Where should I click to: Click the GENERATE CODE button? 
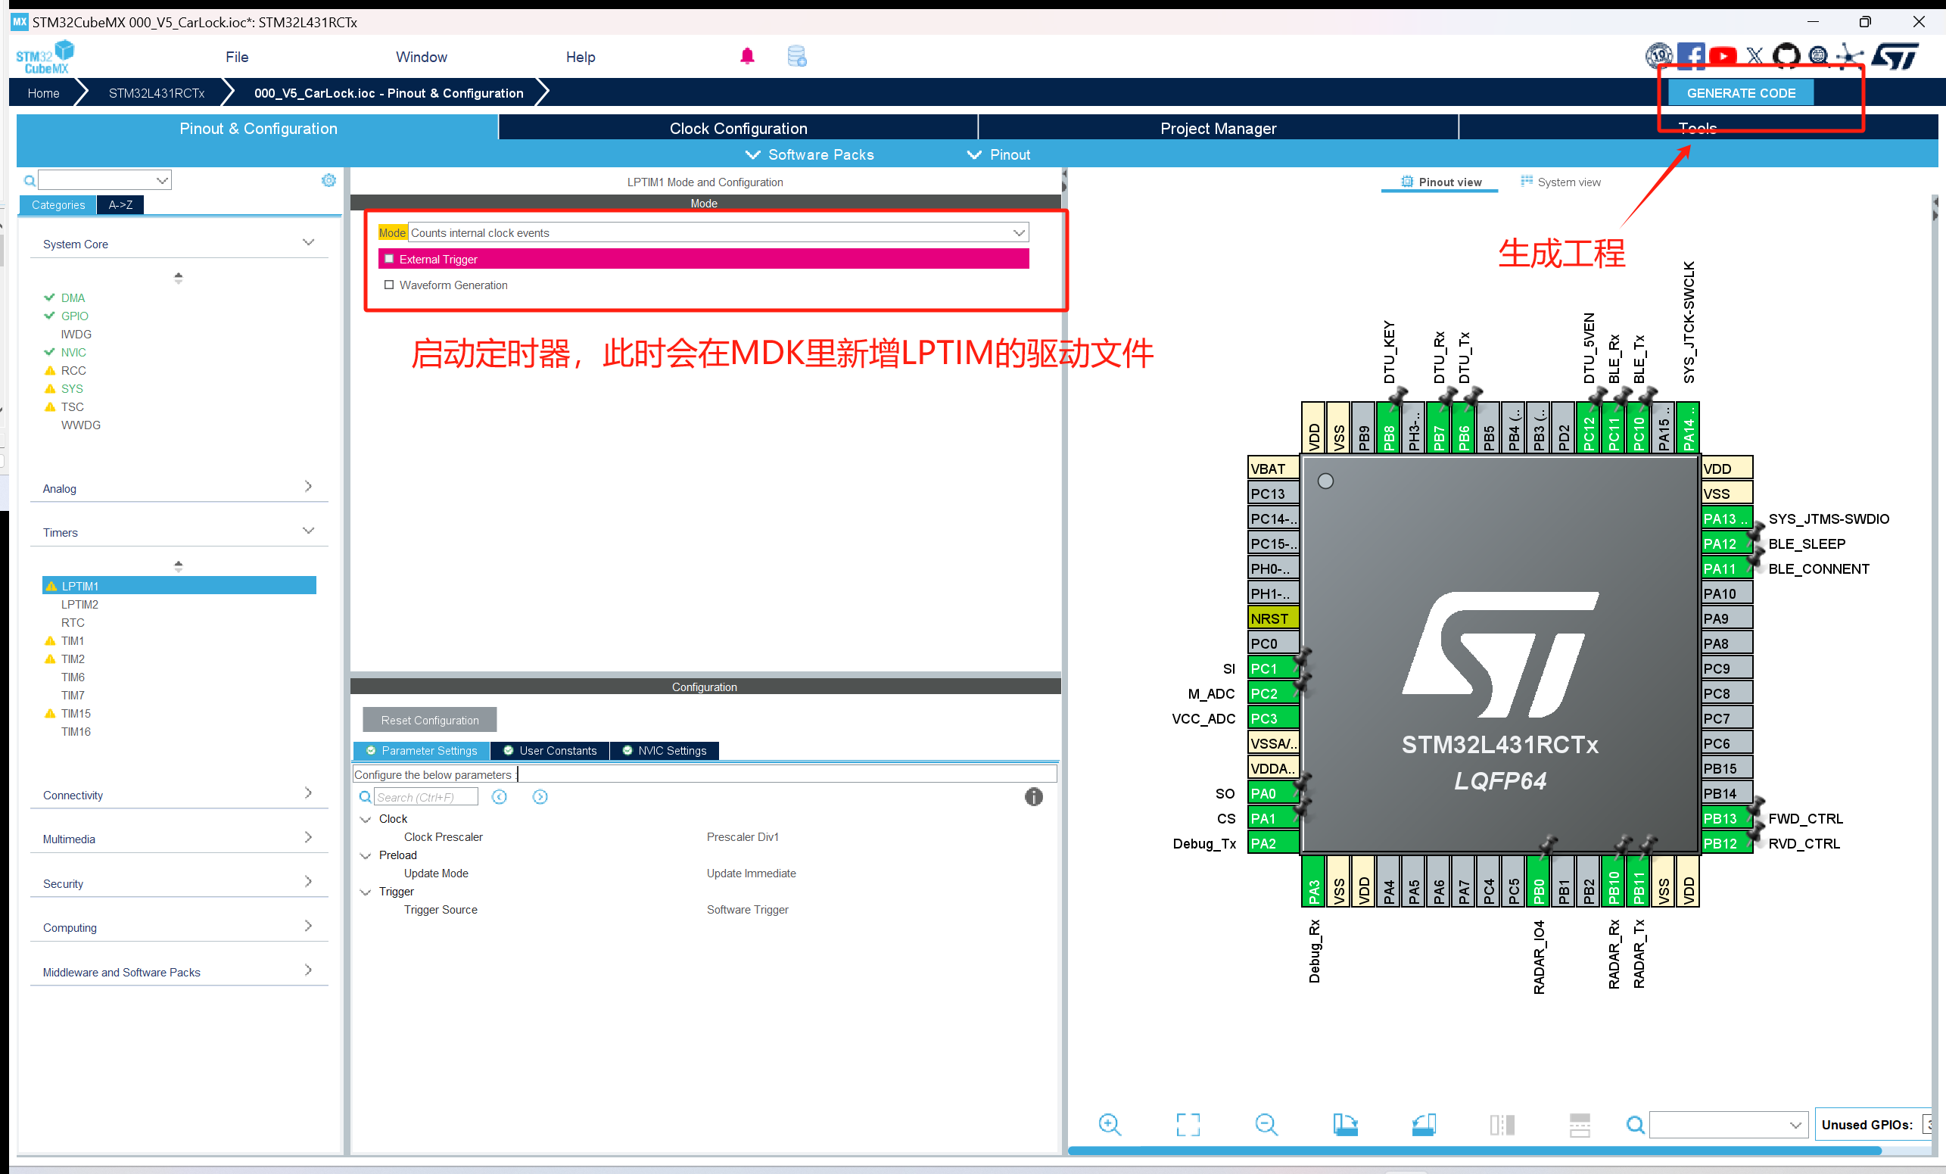(x=1741, y=92)
